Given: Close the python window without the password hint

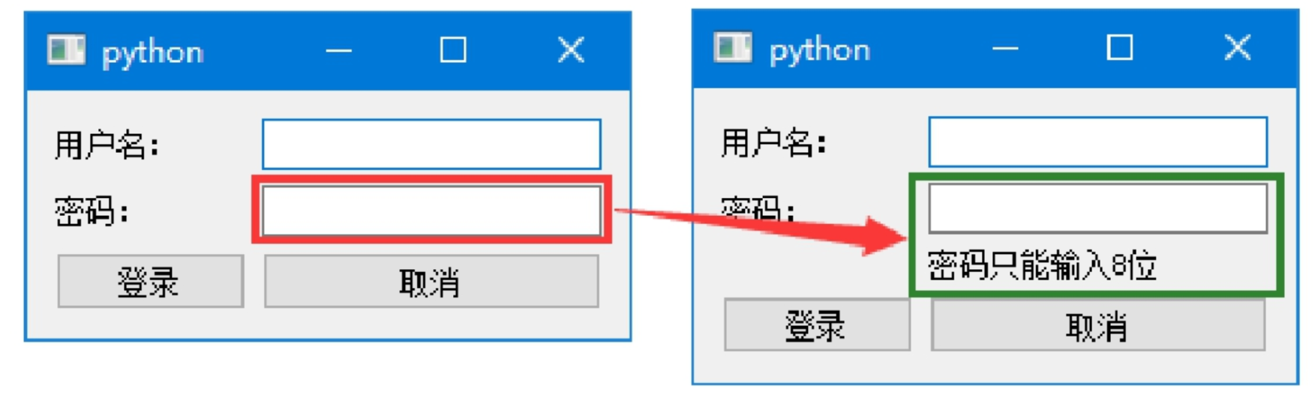Looking at the screenshot, I should tap(571, 50).
